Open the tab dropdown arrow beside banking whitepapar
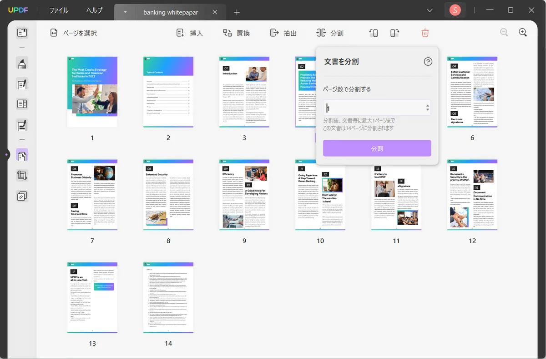The width and height of the screenshot is (546, 359). point(125,12)
